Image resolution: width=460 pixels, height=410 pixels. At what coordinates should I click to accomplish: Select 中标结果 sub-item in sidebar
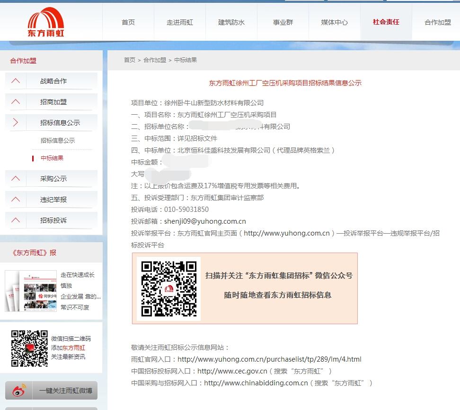click(52, 158)
